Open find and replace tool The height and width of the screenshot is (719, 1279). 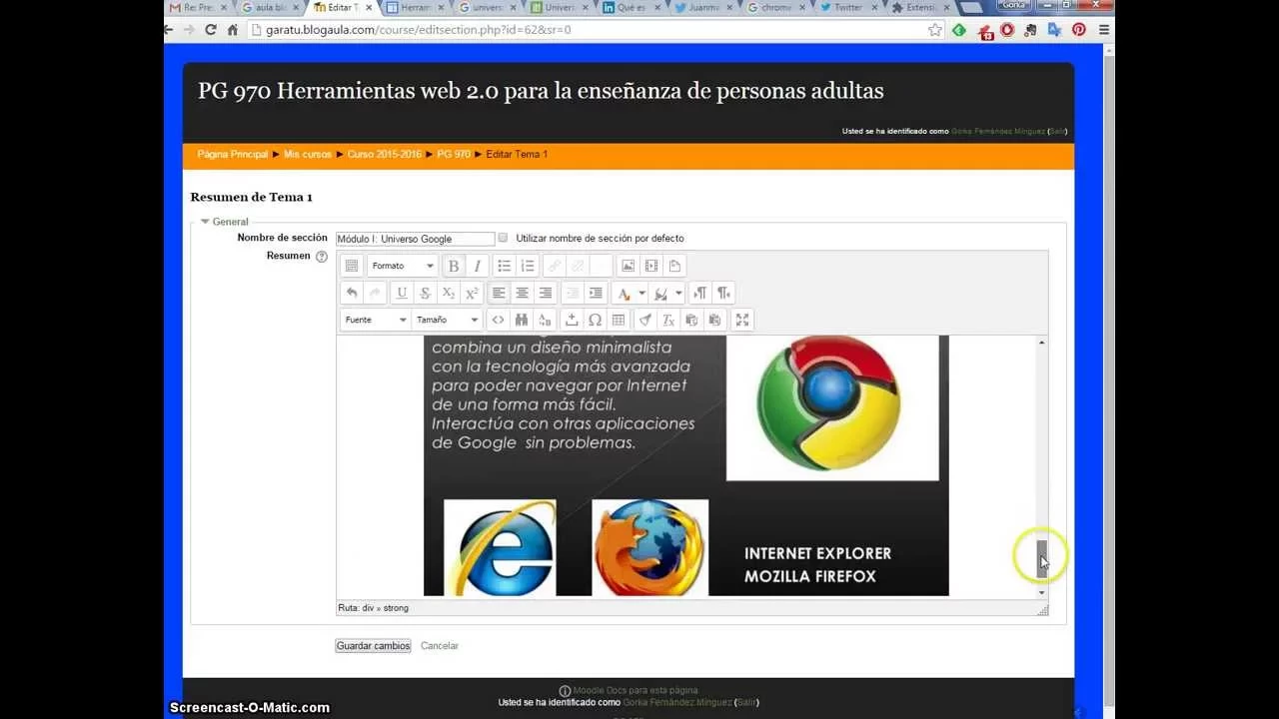pos(545,320)
